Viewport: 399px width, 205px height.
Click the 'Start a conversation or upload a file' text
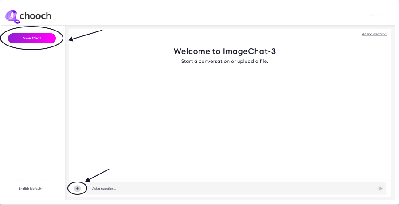coord(225,62)
